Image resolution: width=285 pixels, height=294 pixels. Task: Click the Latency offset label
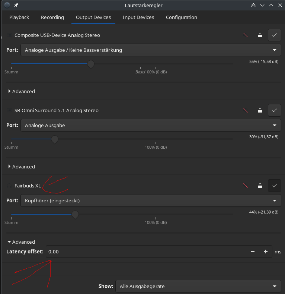coord(25,252)
